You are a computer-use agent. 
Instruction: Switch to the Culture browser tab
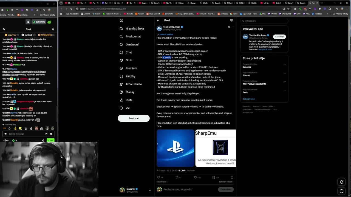pos(179,3)
